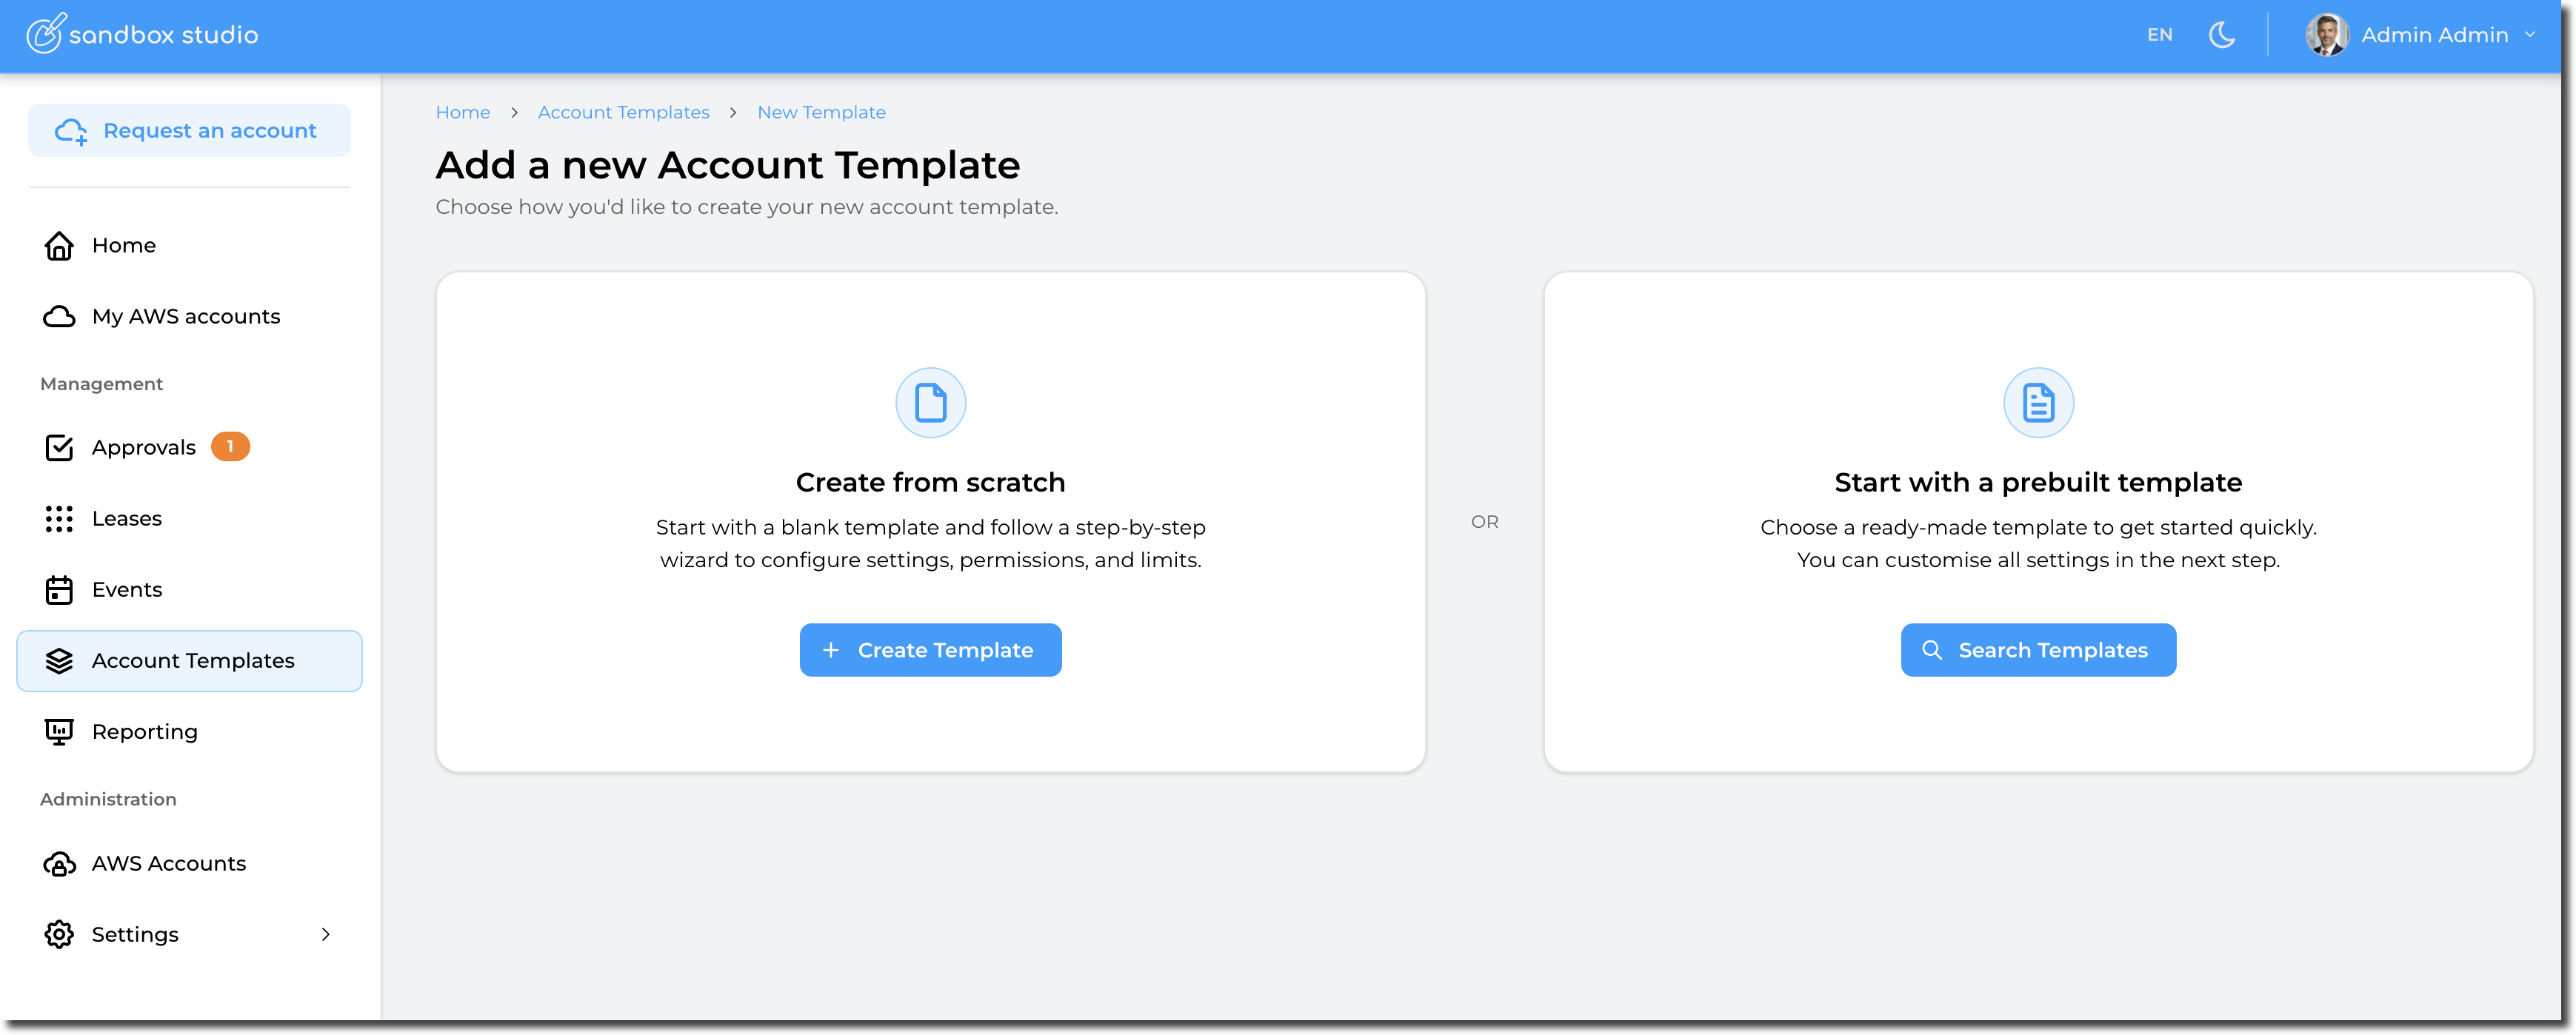The width and height of the screenshot is (2576, 1035).
Task: Click the Search Templates button
Action: pos(2037,650)
